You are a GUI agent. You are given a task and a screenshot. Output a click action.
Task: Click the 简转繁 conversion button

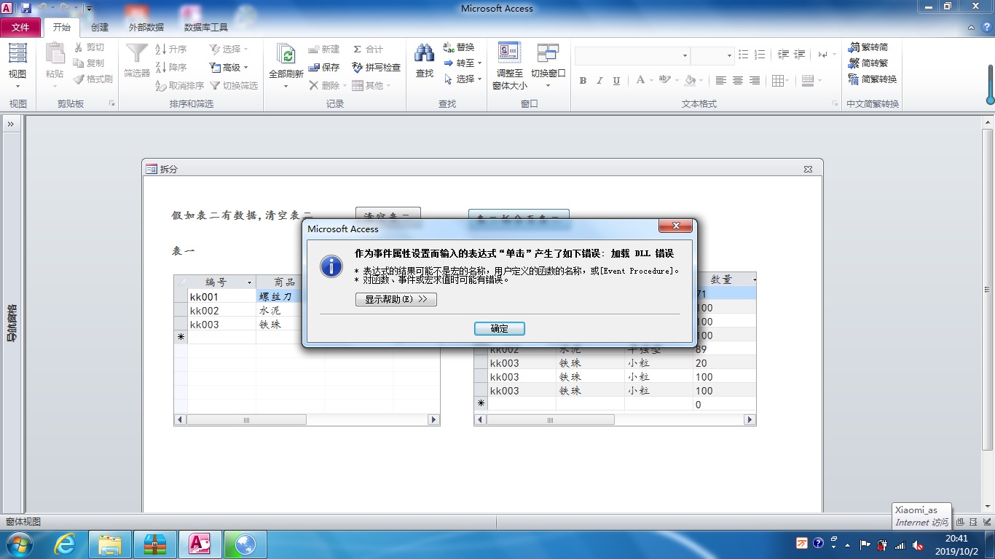click(x=868, y=63)
